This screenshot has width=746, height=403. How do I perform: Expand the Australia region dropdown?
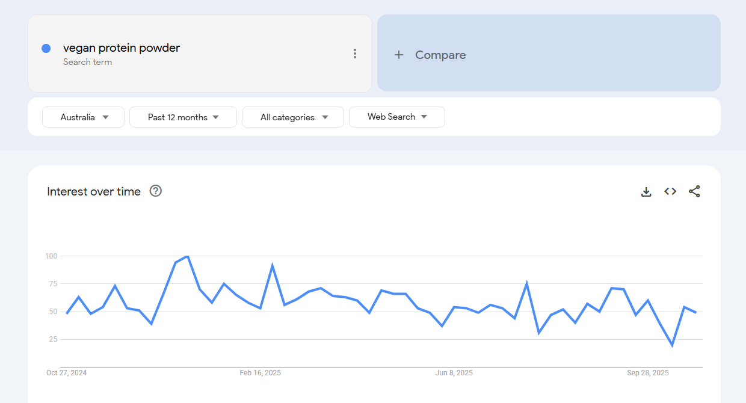(x=83, y=117)
